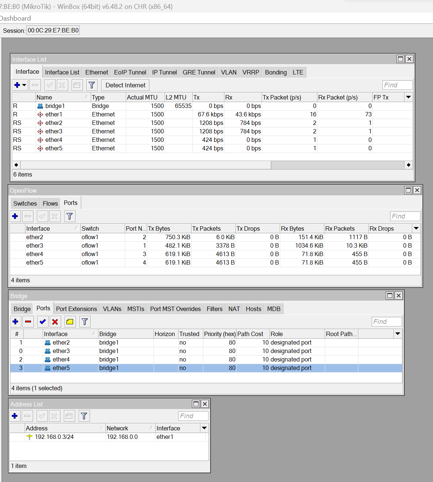Open column selector dropdown in Interface List
The height and width of the screenshot is (482, 433).
point(408,97)
